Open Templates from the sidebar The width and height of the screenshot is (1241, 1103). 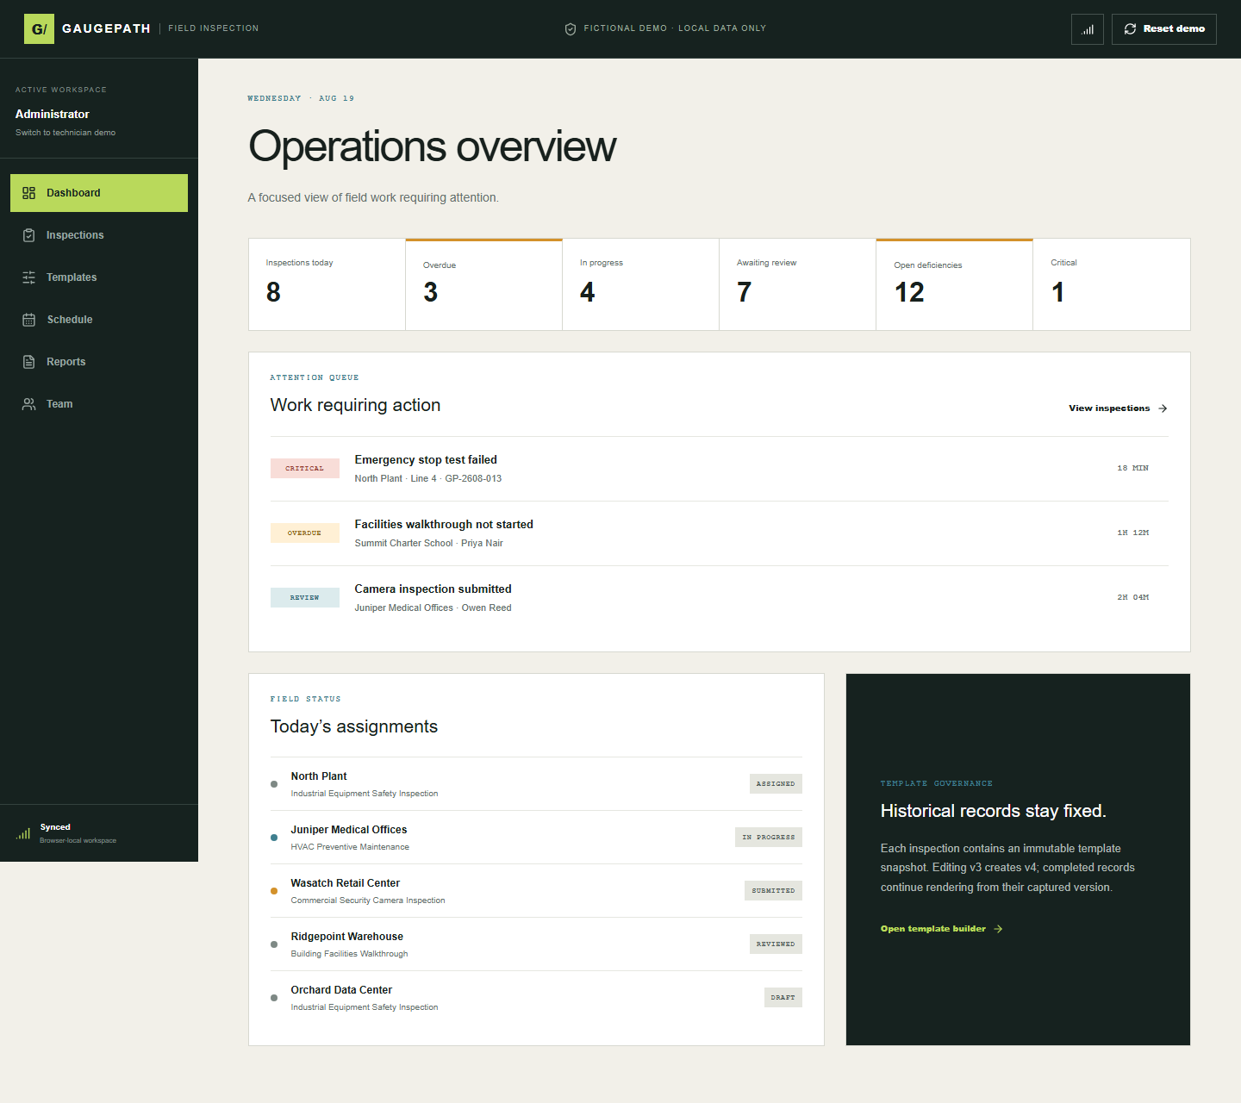coord(99,277)
